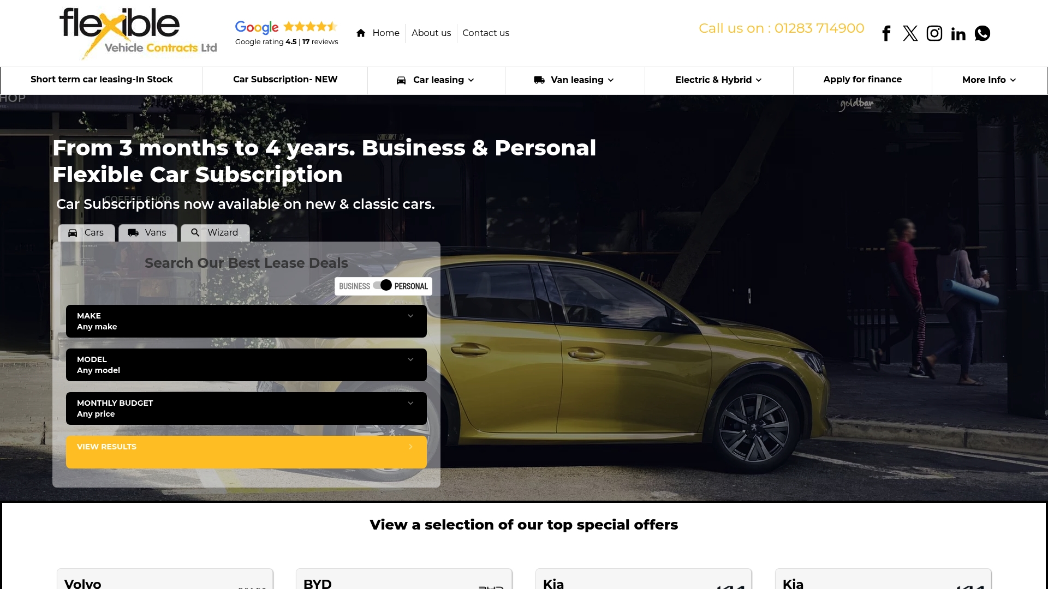Expand the More Info menu

tap(989, 80)
